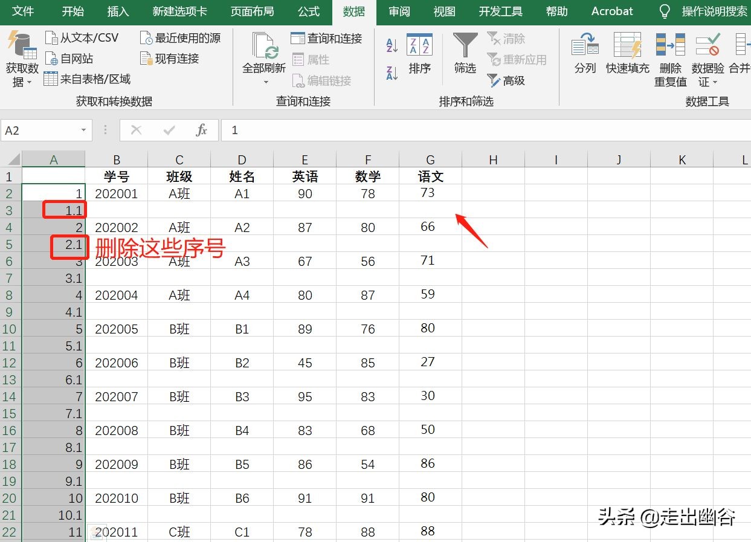The image size is (751, 542).
Task: Click the Name Box showing A2
Action: pos(40,131)
